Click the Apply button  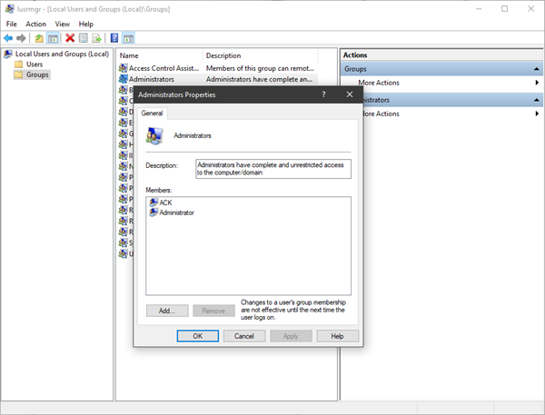291,336
